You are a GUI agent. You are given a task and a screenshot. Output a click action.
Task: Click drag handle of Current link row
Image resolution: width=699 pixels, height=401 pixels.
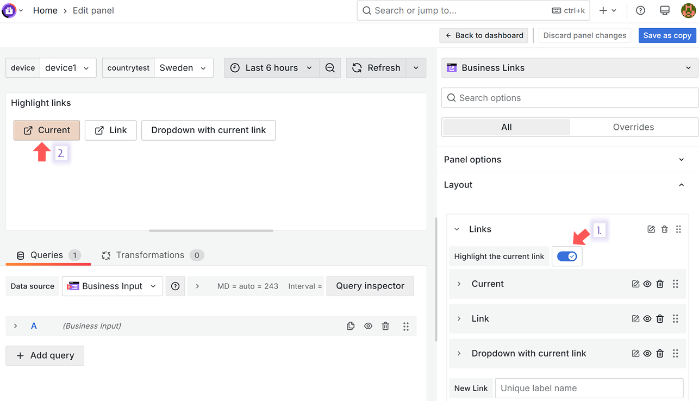[x=676, y=284]
